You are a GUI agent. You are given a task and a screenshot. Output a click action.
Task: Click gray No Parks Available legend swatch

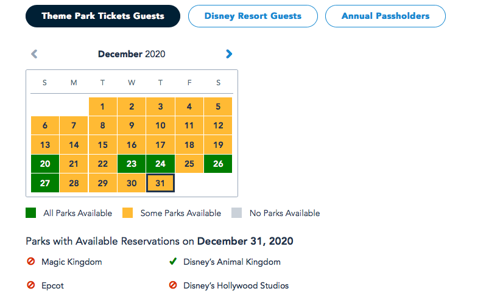237,213
